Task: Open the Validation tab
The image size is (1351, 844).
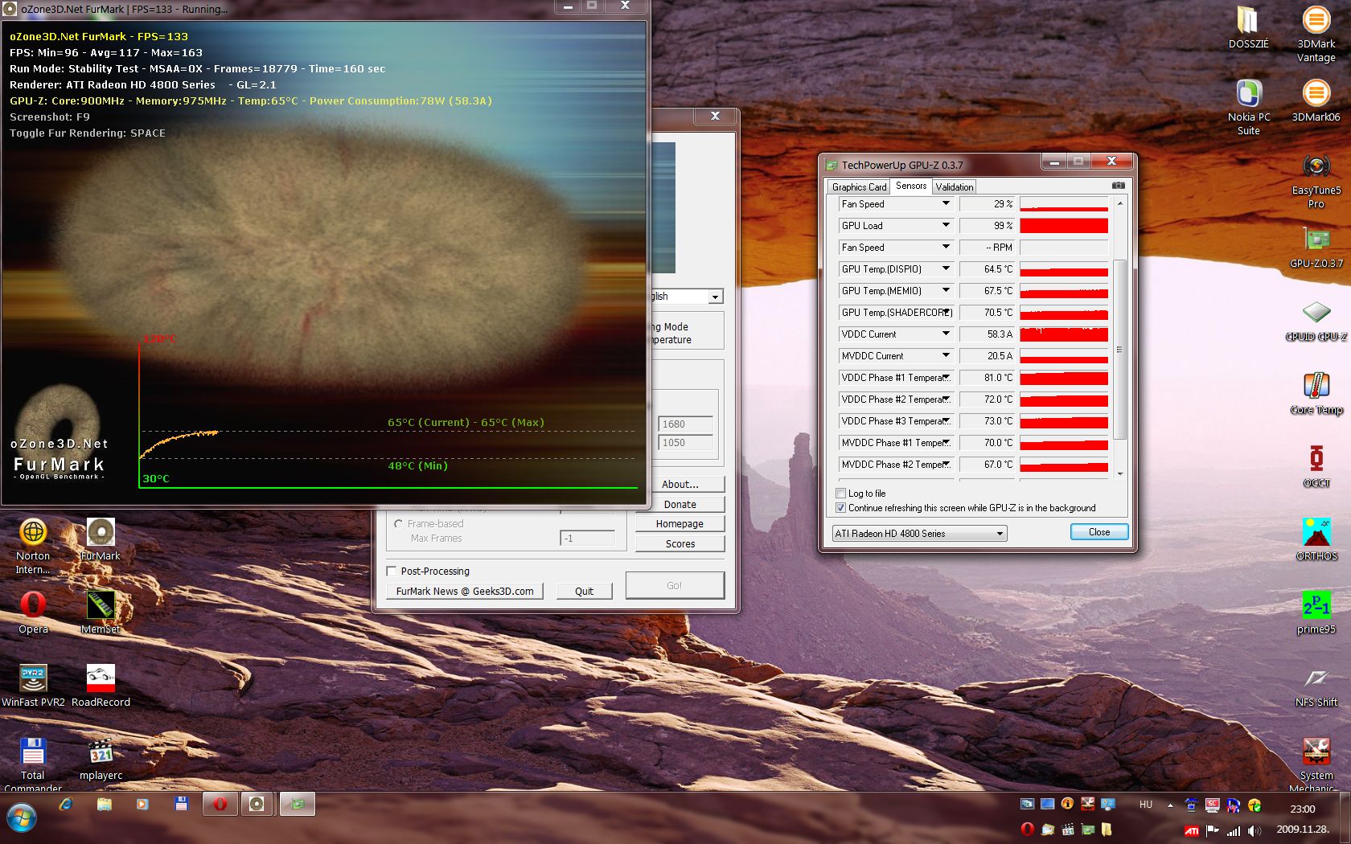Action: [x=954, y=186]
